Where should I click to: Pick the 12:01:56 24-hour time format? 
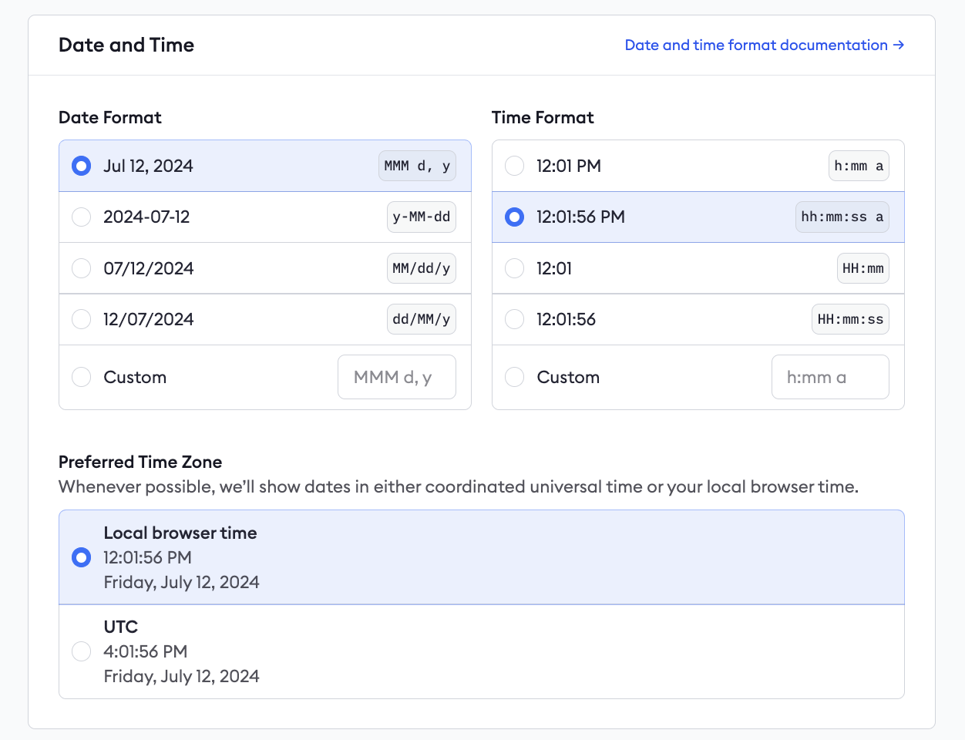point(515,319)
